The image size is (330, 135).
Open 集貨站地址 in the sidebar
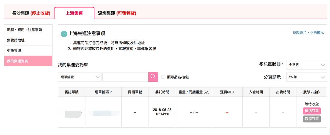(x=28, y=40)
